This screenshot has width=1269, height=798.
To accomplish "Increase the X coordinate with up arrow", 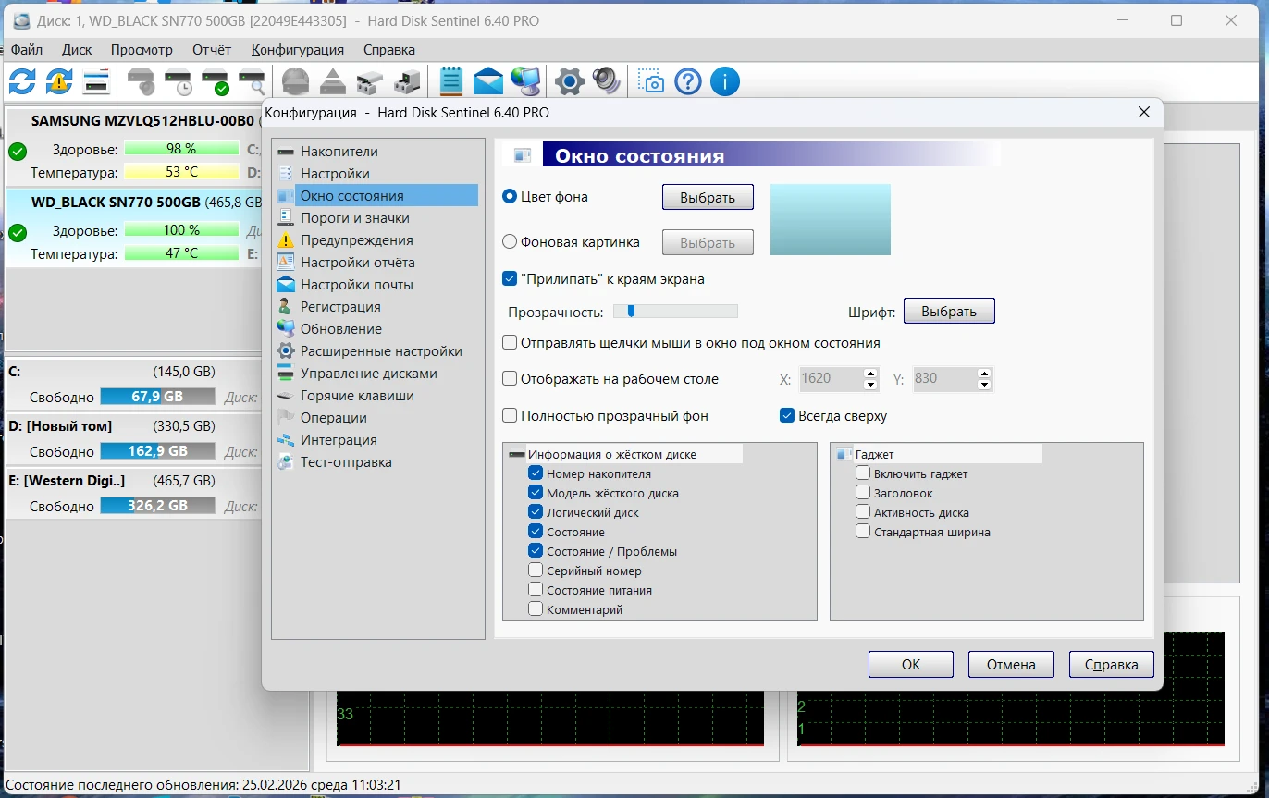I will click(x=869, y=374).
